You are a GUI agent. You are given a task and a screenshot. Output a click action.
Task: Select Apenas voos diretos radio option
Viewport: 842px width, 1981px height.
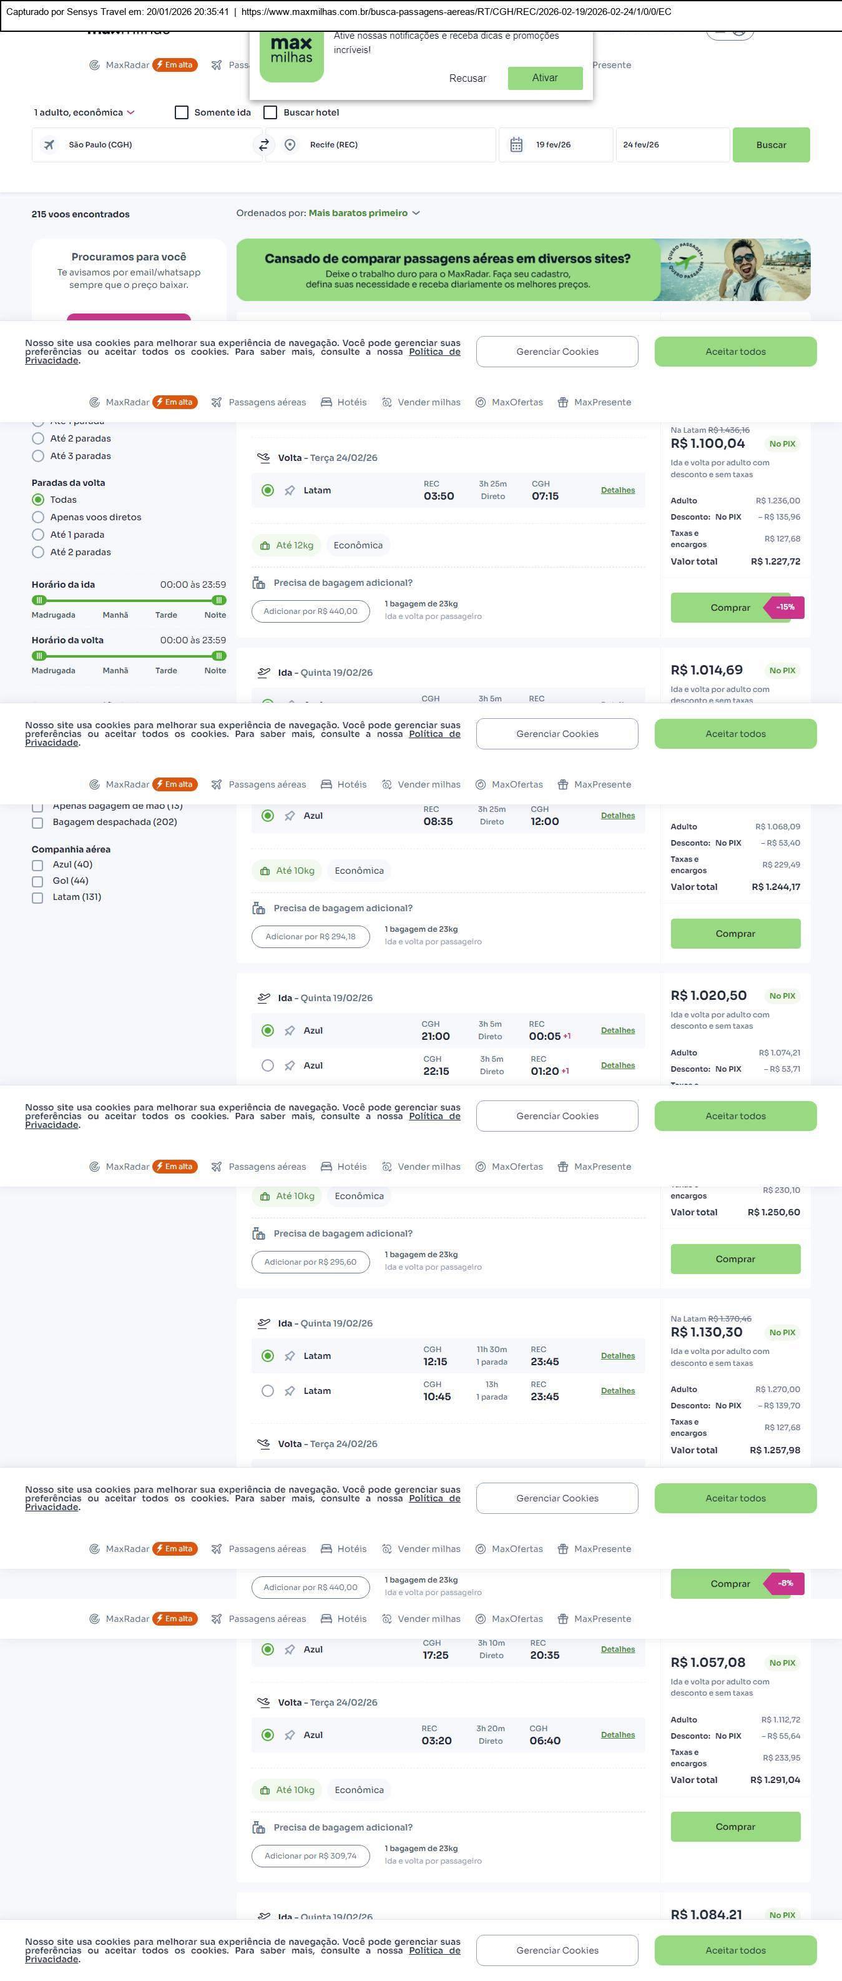pyautogui.click(x=37, y=518)
